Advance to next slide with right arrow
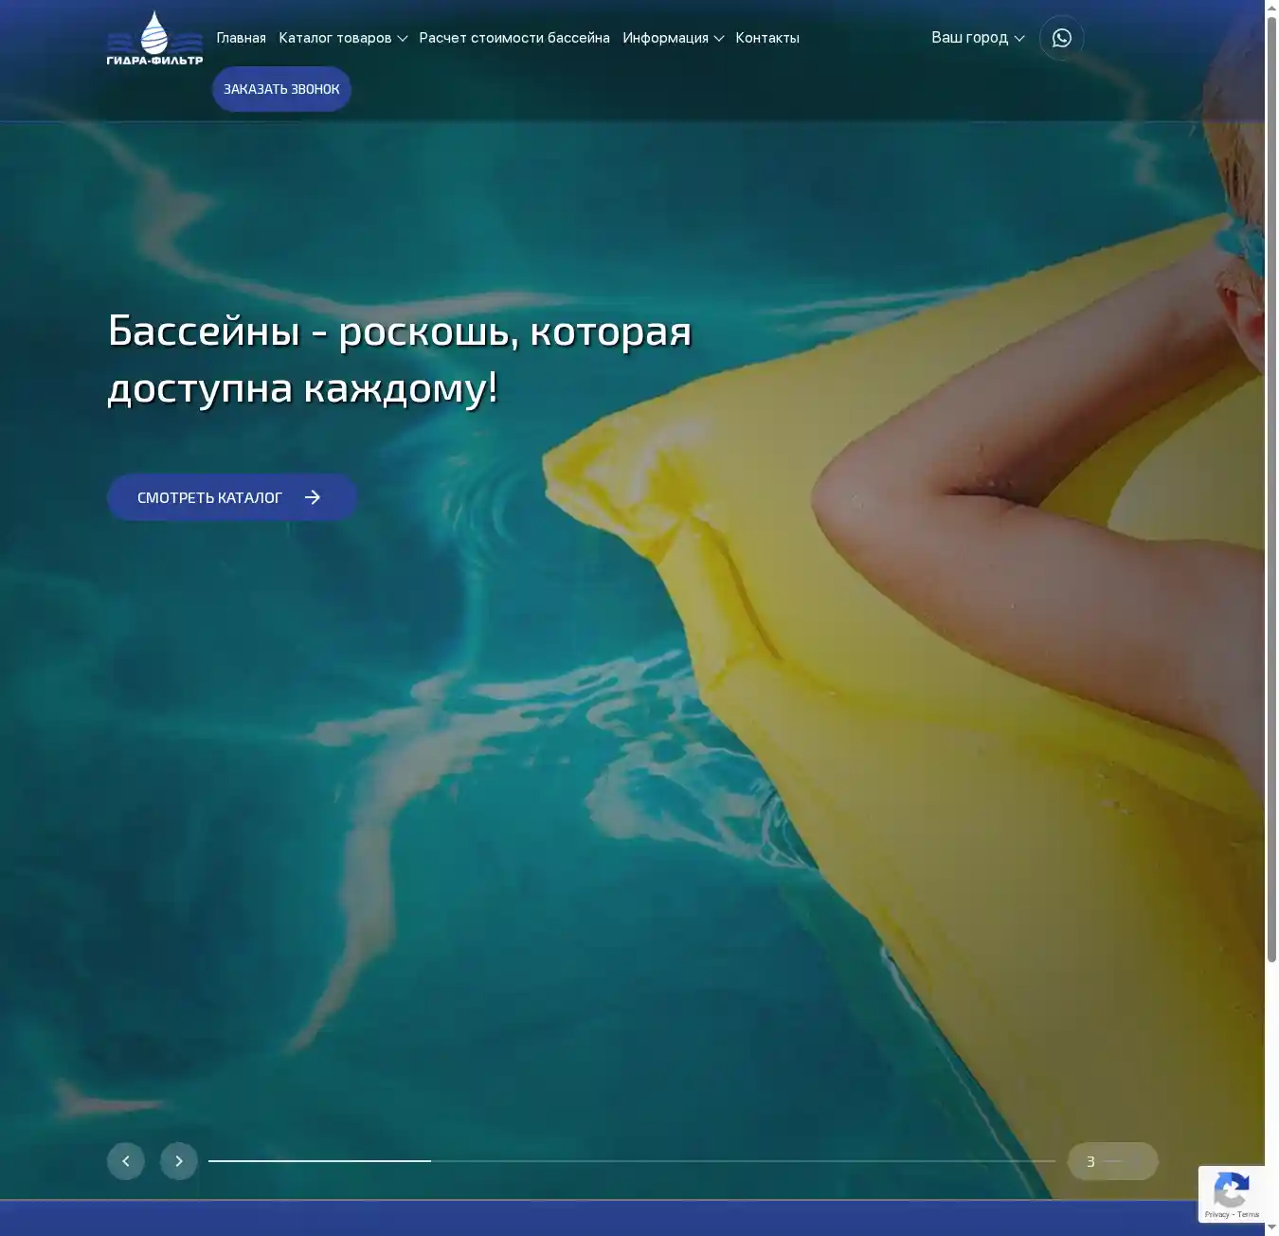1279x1236 pixels. coord(179,1161)
